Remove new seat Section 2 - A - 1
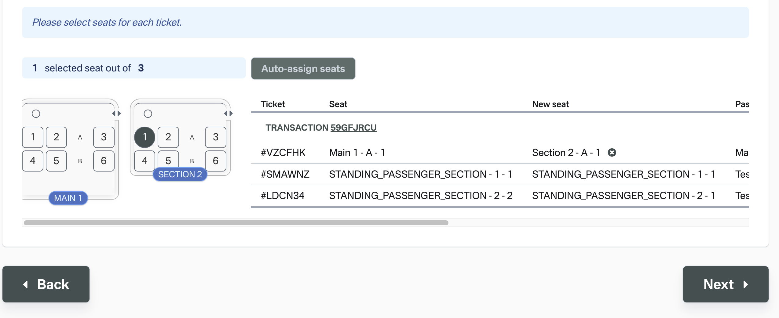Image resolution: width=779 pixels, height=318 pixels. 612,153
